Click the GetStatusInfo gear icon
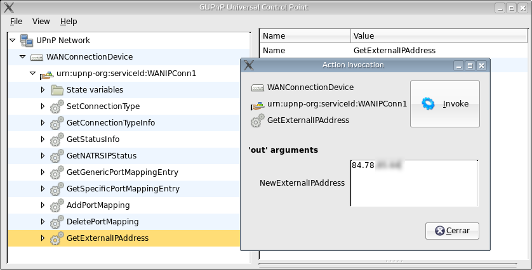The height and width of the screenshot is (270, 532). point(57,139)
